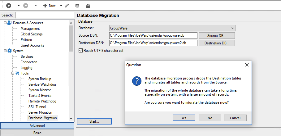
Task: Collapse the Tools tree node
Action: click(x=13, y=73)
